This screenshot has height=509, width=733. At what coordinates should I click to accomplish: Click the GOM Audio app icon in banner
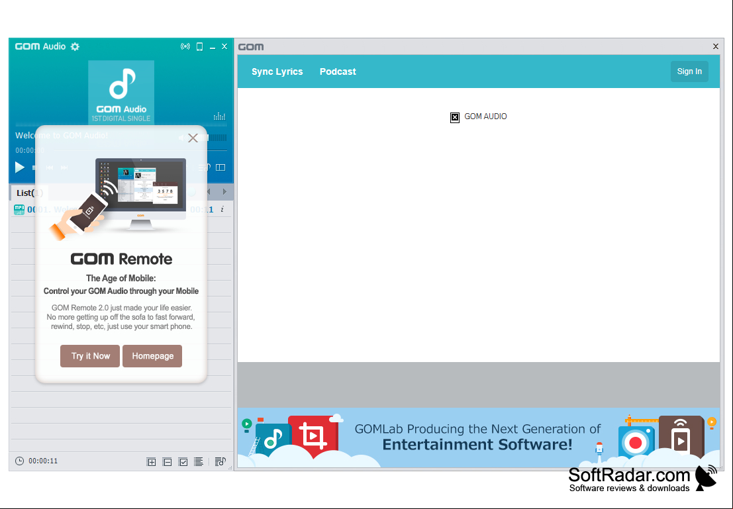[x=273, y=440]
